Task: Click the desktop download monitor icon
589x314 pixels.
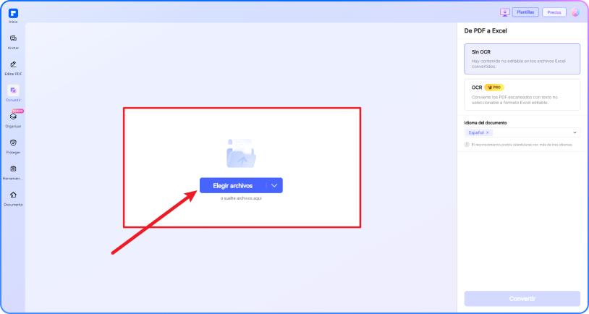Action: tap(505, 12)
